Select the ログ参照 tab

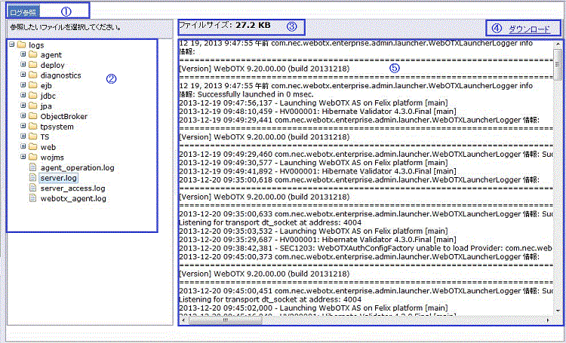pos(22,11)
